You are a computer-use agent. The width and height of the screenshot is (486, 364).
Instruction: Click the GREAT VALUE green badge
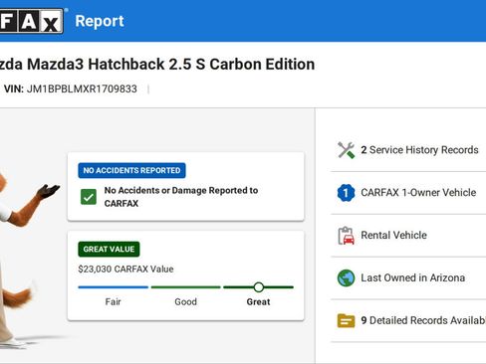pos(109,249)
